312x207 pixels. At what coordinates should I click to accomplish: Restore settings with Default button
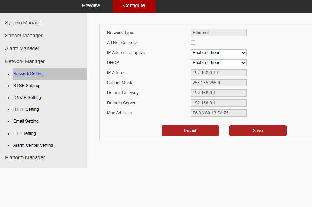(190, 131)
